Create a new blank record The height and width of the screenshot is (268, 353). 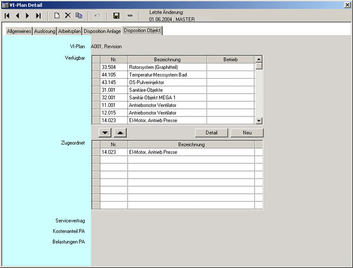57,15
